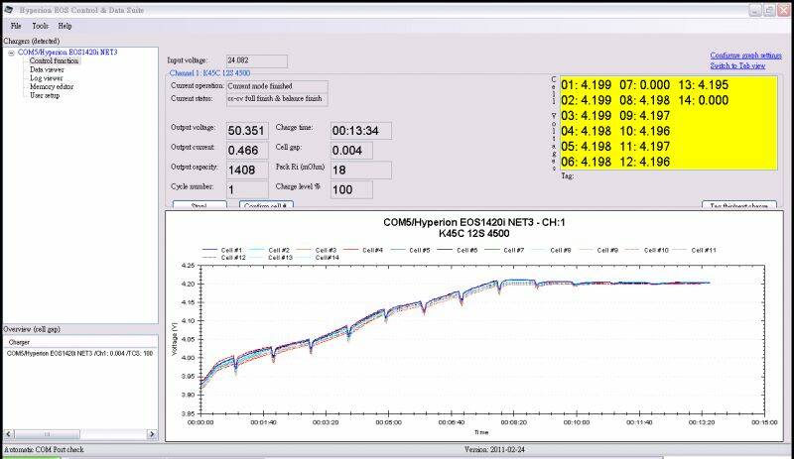This screenshot has height=459, width=794.
Task: Click cell 14 voltage 0.000
Action: point(704,100)
